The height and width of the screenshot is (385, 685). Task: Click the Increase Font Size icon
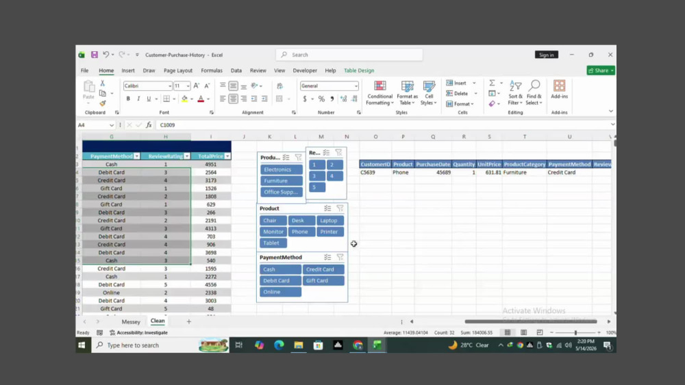(x=197, y=86)
